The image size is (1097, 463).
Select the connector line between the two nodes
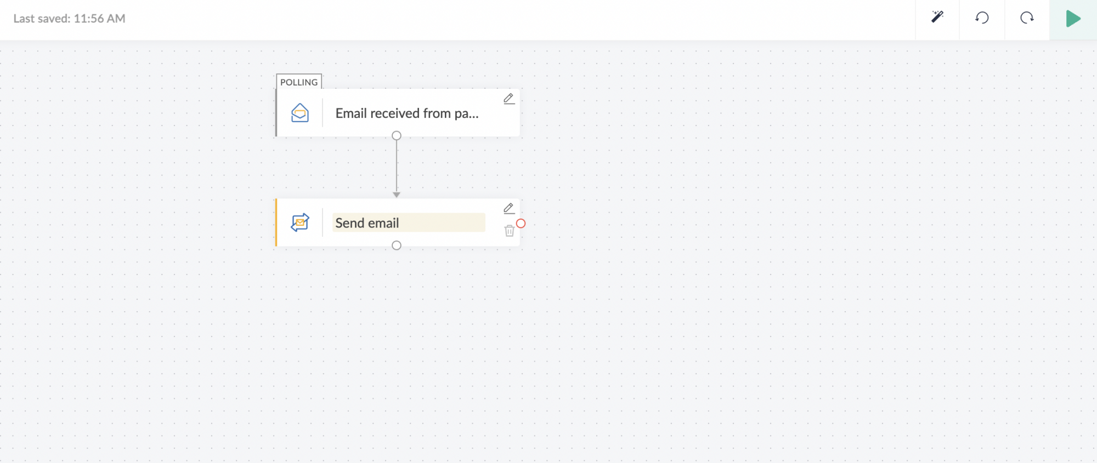pyautogui.click(x=397, y=164)
